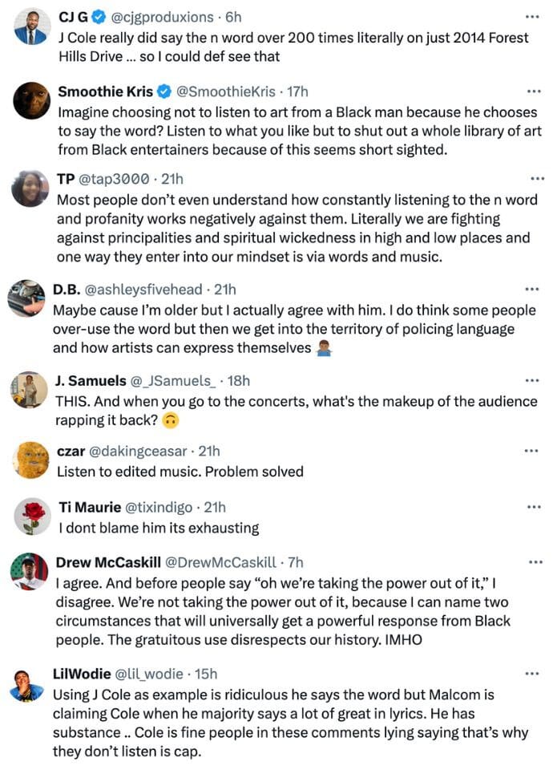Screen dimensions: 553x774
Task: Open more options on Smoothie Kris's tweet
Action: (534, 91)
